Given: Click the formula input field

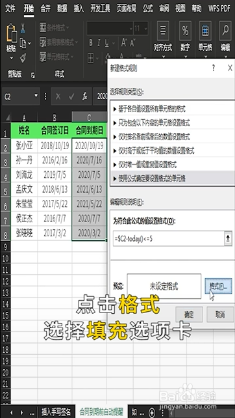Looking at the screenshot, I should click(x=169, y=238).
